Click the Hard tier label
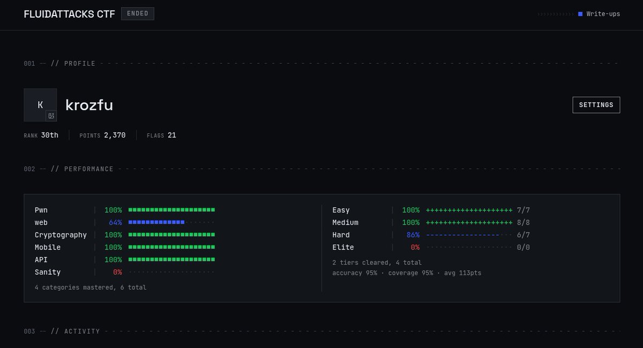This screenshot has width=643, height=348. (341, 235)
